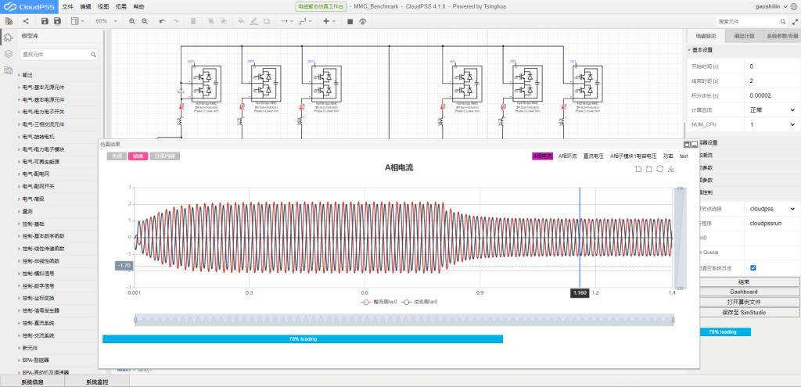
Task: Click the 保存至 SimStudio button
Action: 743,312
